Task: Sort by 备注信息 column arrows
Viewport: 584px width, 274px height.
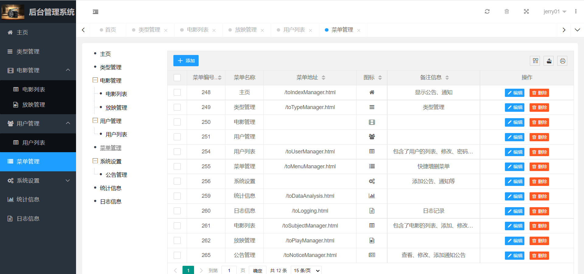Action: point(447,78)
